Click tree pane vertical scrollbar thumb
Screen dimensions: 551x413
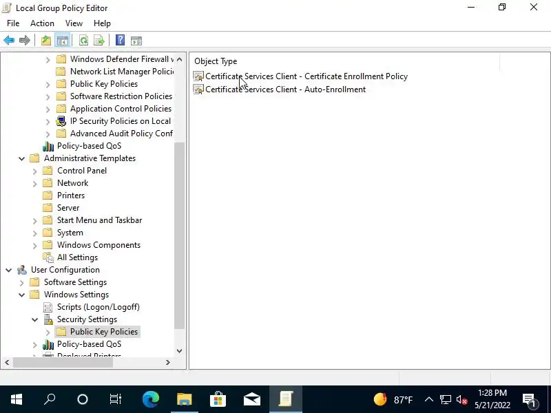[x=180, y=235]
